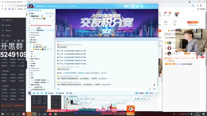The height and width of the screenshot is (116, 207).
Task: Open the template icon beside the home icon
Action: 137,6
